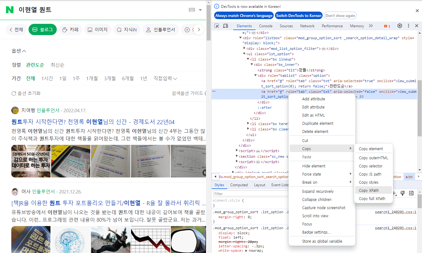Select the 전체 period filter
The height and width of the screenshot is (253, 422).
click(30, 78)
